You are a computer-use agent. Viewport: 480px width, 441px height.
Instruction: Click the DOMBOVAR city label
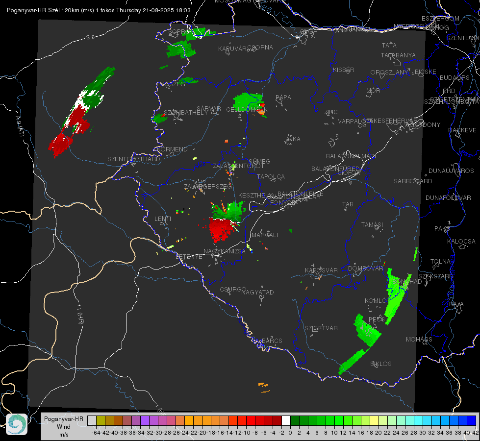365,269
